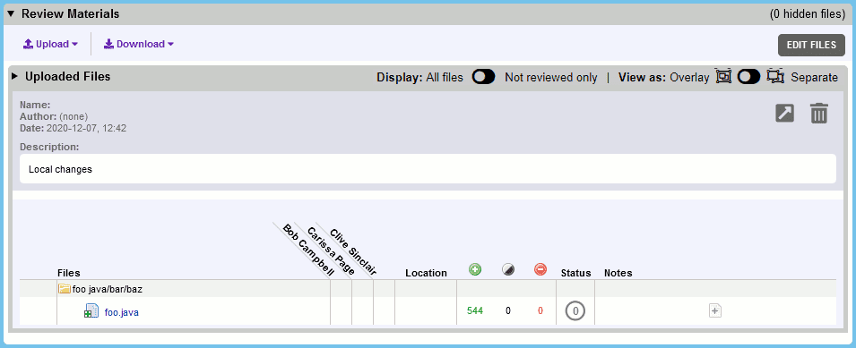Click the Files column header

[x=69, y=273]
